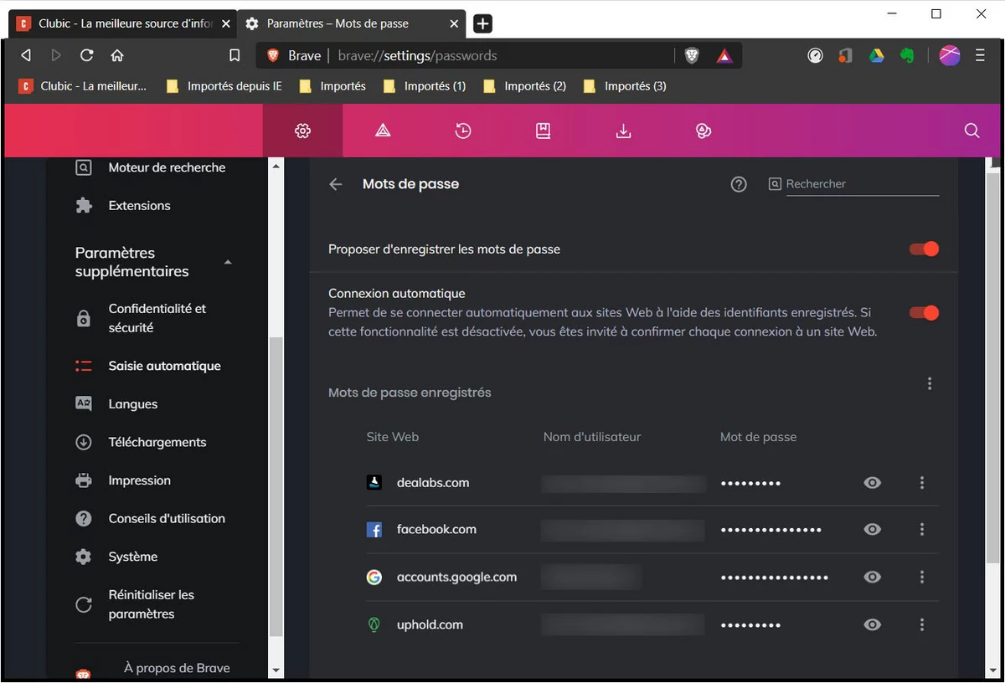Open Importés depuis IE bookmark folder

coord(224,85)
